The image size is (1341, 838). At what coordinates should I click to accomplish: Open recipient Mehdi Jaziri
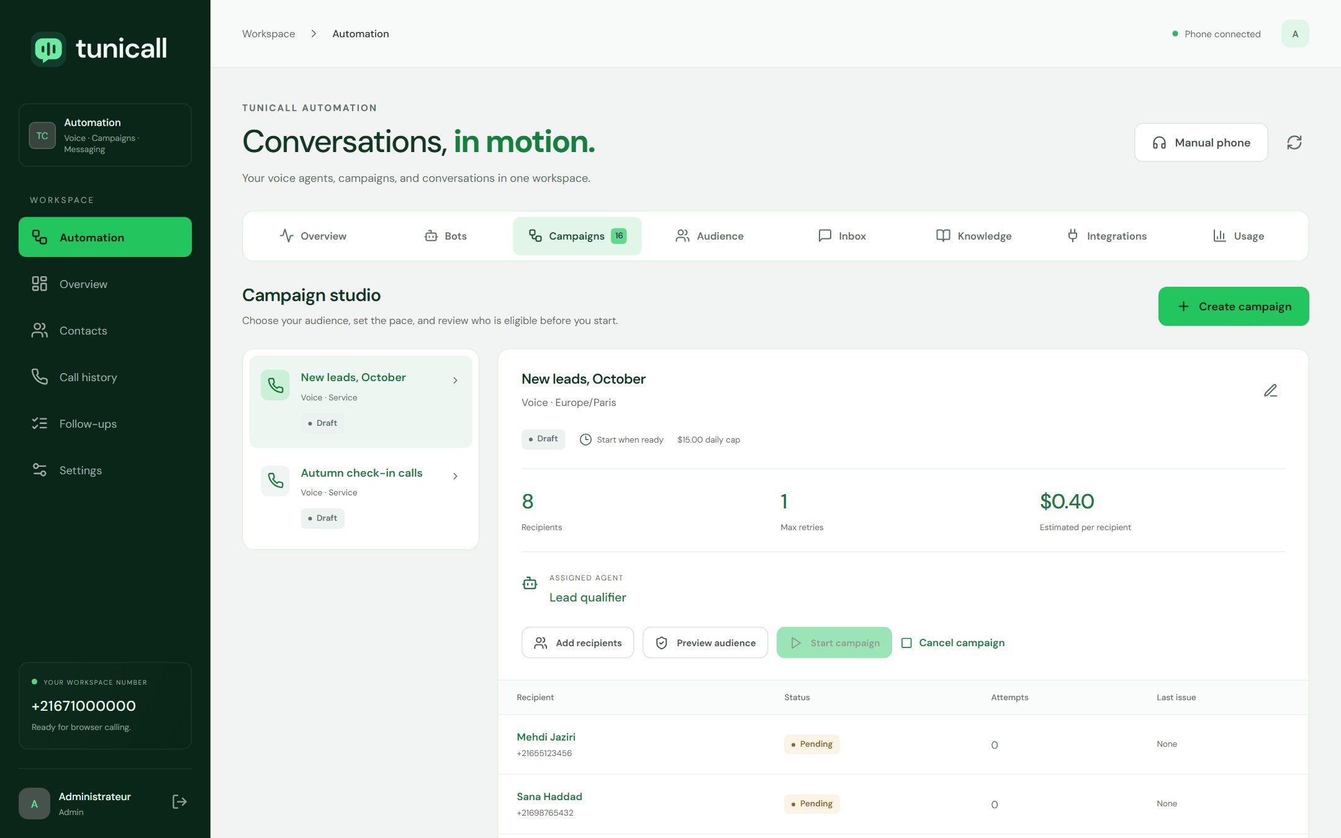tap(546, 737)
